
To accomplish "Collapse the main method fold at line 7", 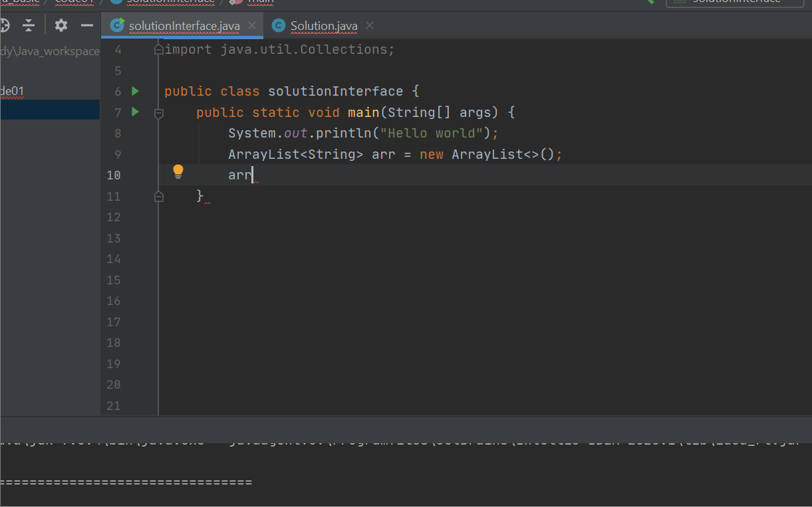I will tap(158, 114).
